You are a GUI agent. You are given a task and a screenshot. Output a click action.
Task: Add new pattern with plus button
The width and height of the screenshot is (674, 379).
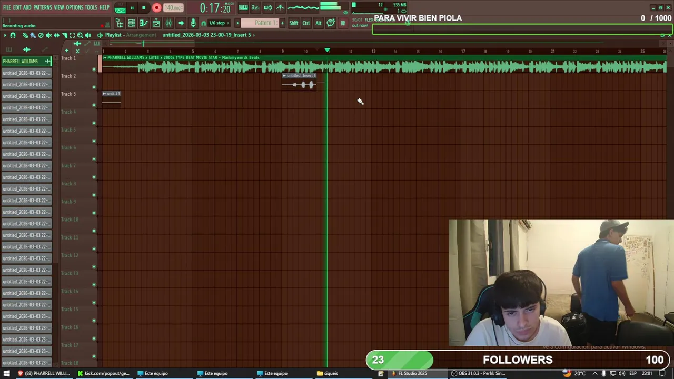(282, 23)
